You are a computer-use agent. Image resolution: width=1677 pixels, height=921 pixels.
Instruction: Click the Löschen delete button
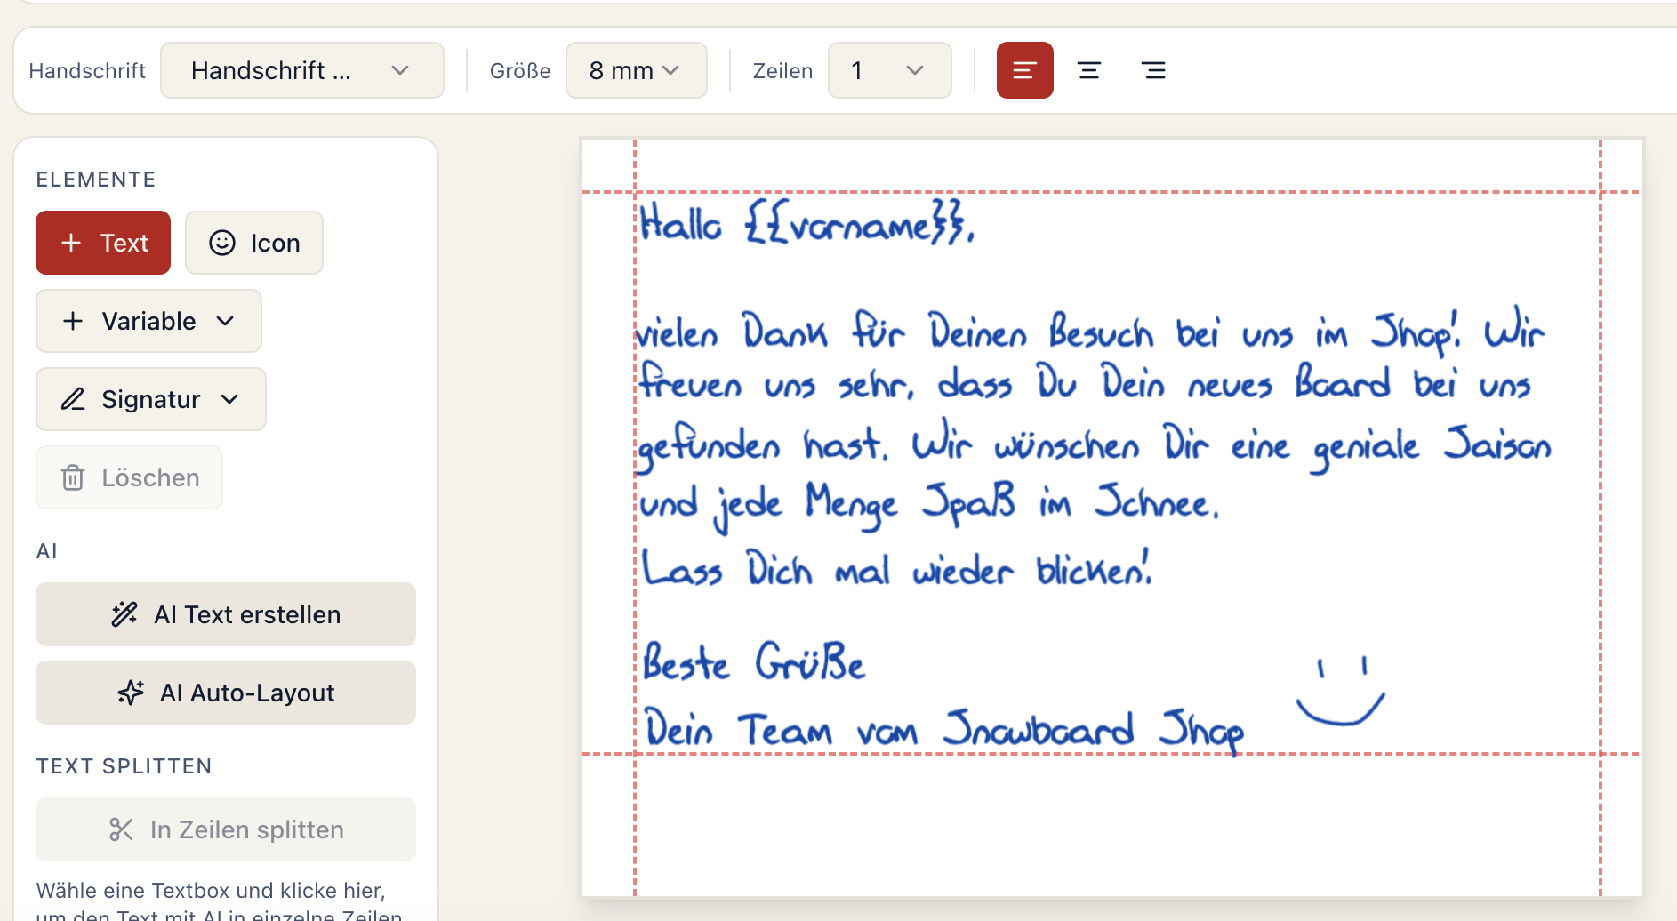(129, 477)
